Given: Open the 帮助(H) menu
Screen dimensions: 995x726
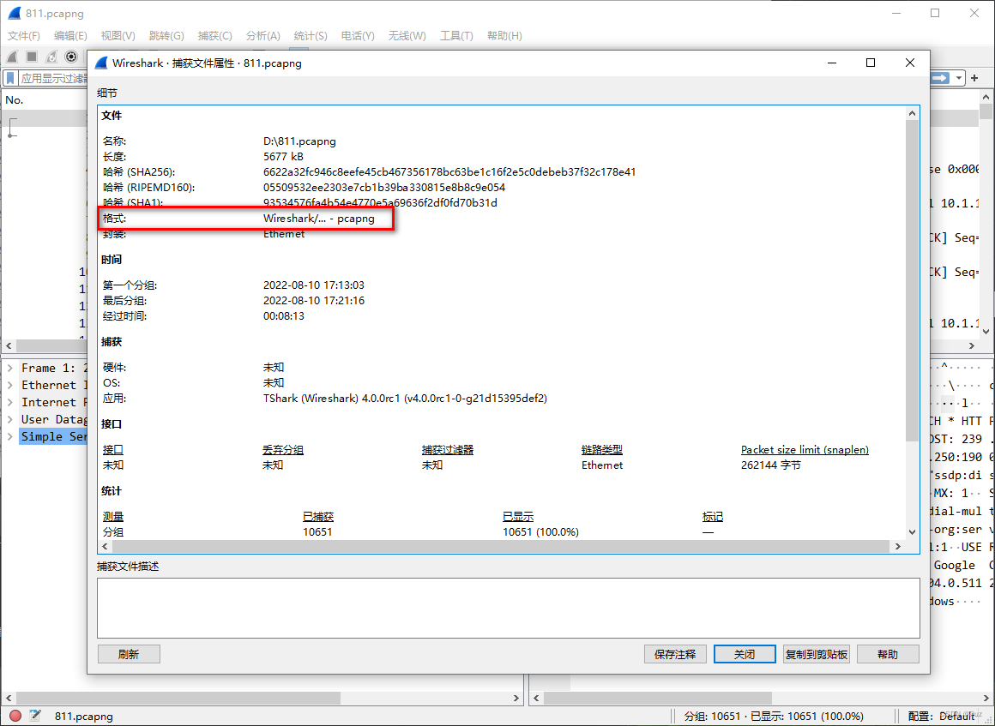Looking at the screenshot, I should pos(504,35).
